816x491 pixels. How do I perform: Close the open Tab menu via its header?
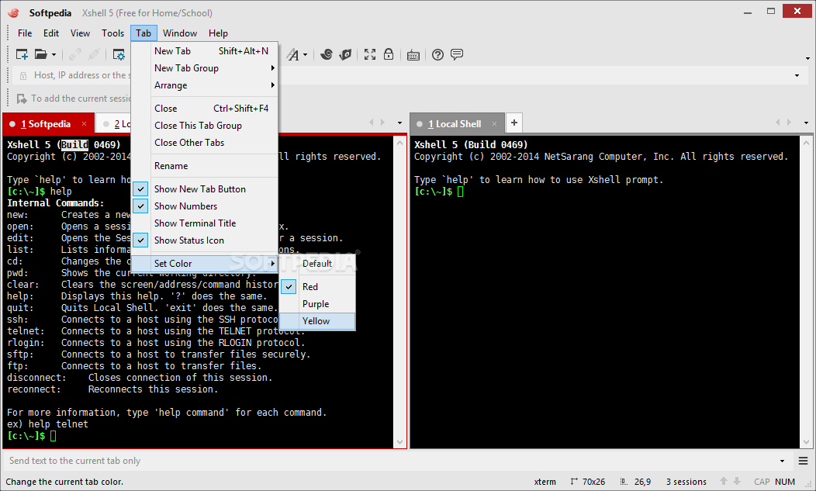coord(143,33)
